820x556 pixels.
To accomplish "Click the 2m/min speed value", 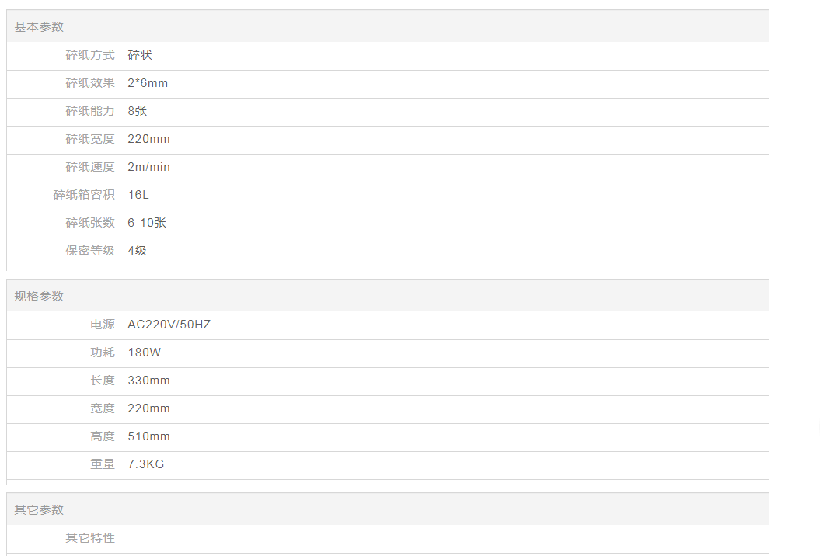I will [x=148, y=167].
